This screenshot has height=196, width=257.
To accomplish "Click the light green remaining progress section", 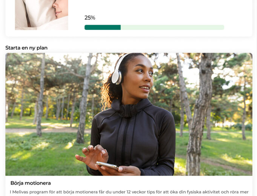I will [x=172, y=28].
